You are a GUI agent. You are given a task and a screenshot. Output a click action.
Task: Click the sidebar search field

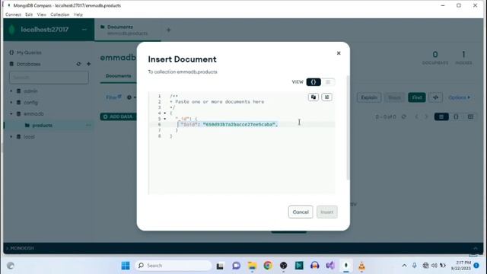click(49, 78)
